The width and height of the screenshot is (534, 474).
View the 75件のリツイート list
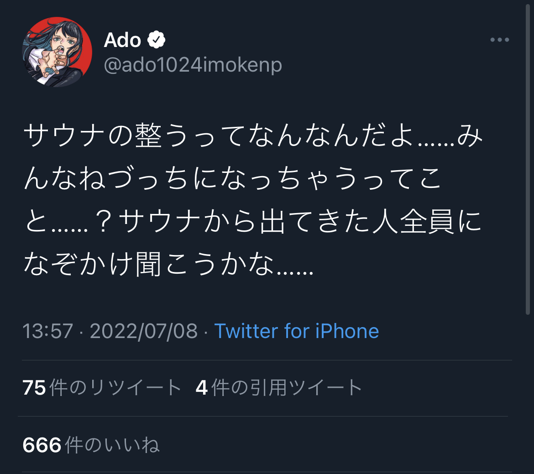point(101,387)
